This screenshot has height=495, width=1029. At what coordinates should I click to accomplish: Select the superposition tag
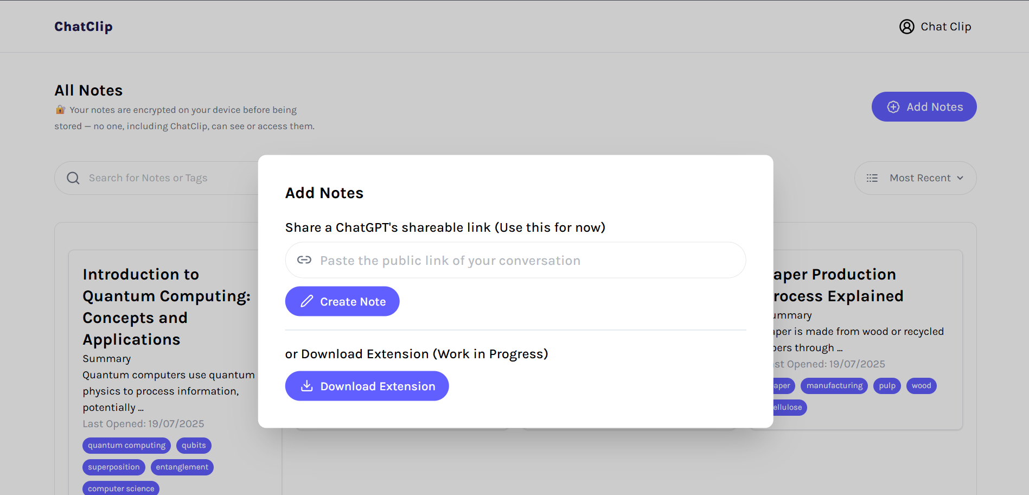click(114, 467)
